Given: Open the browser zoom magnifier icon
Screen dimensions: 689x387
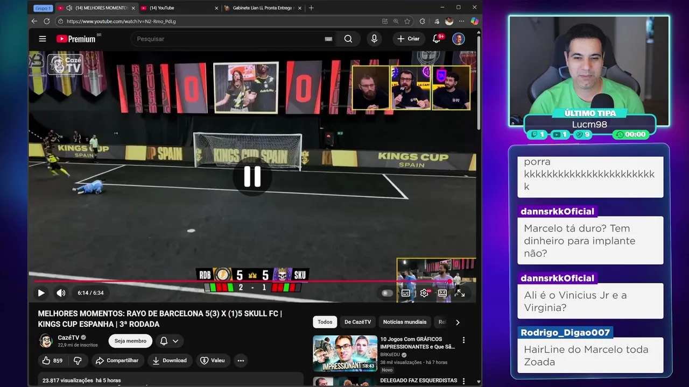Looking at the screenshot, I should [396, 21].
